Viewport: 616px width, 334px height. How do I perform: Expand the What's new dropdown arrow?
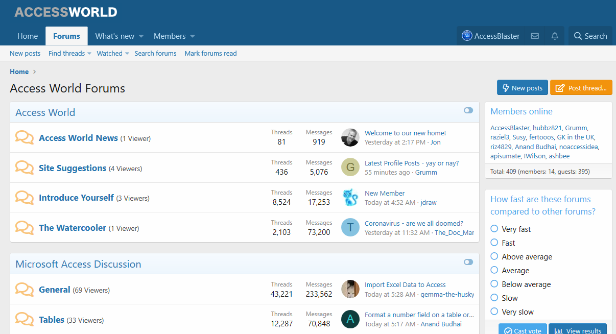point(141,36)
